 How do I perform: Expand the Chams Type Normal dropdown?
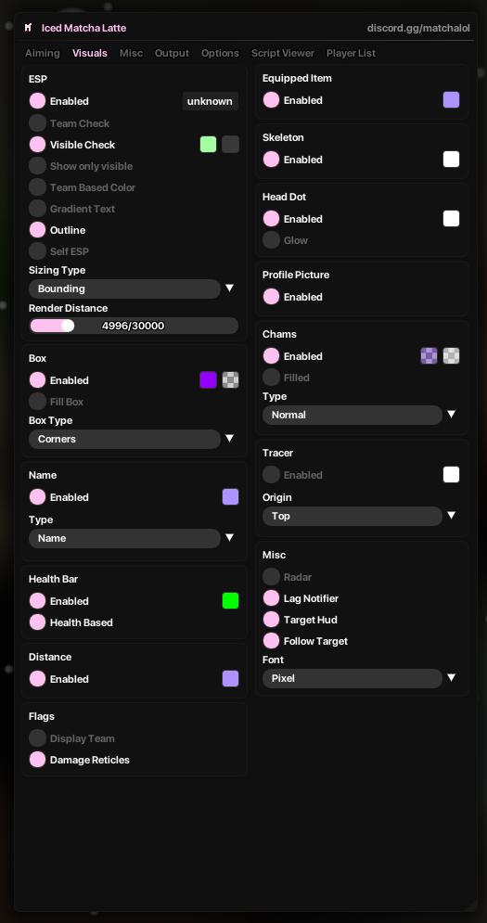pyautogui.click(x=352, y=415)
